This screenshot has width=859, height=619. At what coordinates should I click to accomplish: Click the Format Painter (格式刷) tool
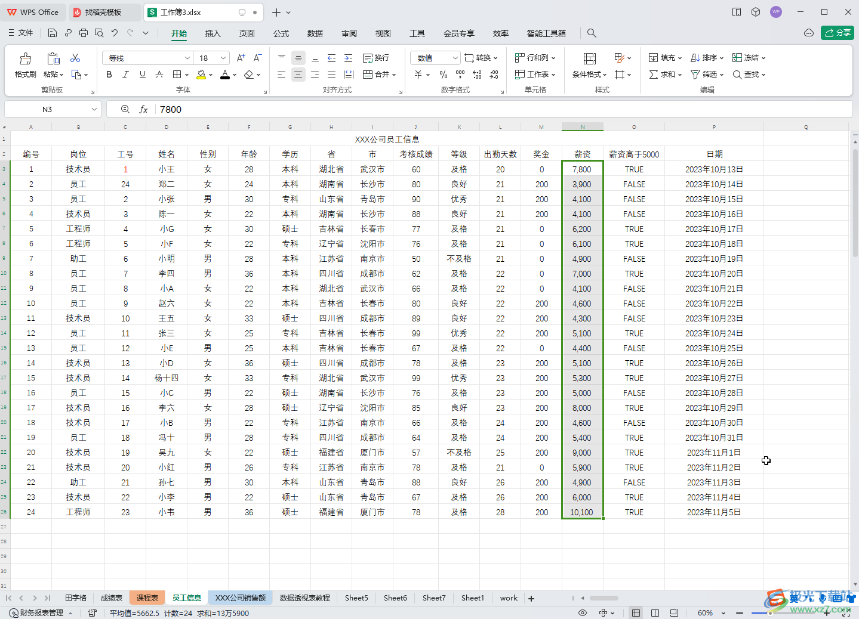pos(25,66)
